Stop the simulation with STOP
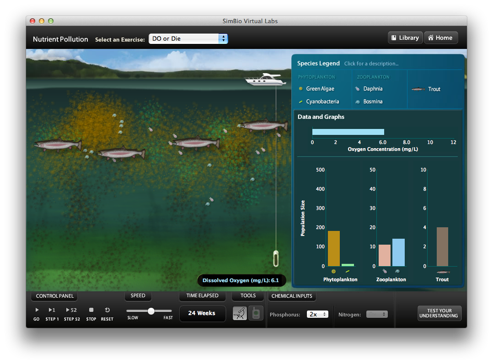Image resolution: width=493 pixels, height=364 pixels. [91, 314]
